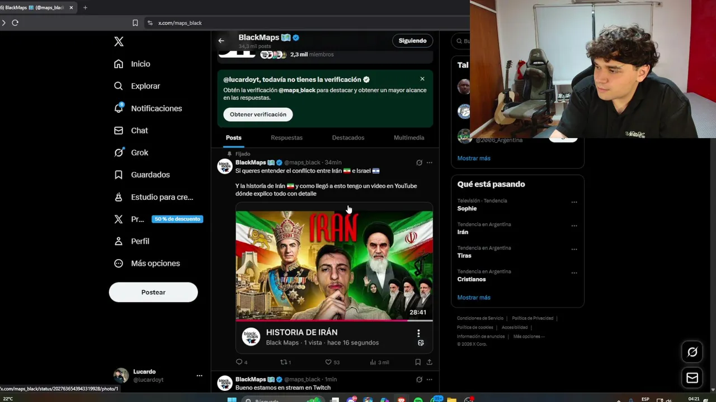Open Condiciones de Servicio footer link
The image size is (716, 402).
480,318
